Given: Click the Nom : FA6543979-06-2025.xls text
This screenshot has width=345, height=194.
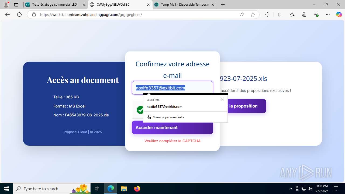Looking at the screenshot, I should [x=81, y=115].
